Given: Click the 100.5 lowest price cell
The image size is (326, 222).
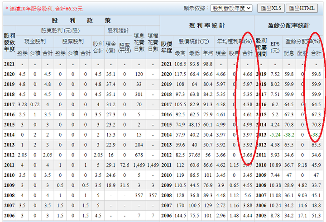Looking at the screenshot, I should (x=194, y=205).
